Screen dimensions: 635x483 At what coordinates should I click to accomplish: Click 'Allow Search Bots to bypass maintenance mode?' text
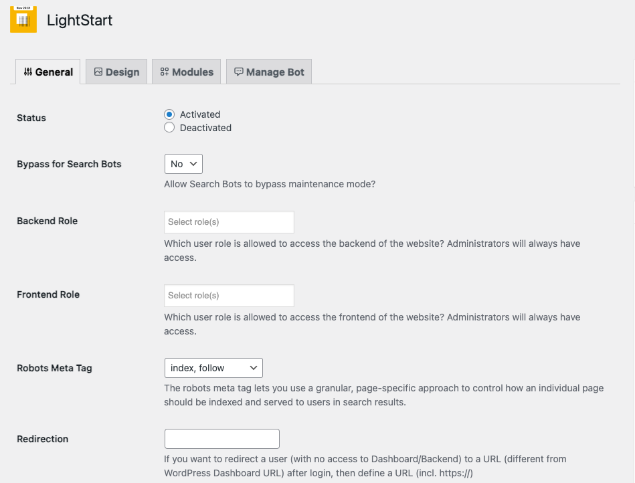coord(270,184)
